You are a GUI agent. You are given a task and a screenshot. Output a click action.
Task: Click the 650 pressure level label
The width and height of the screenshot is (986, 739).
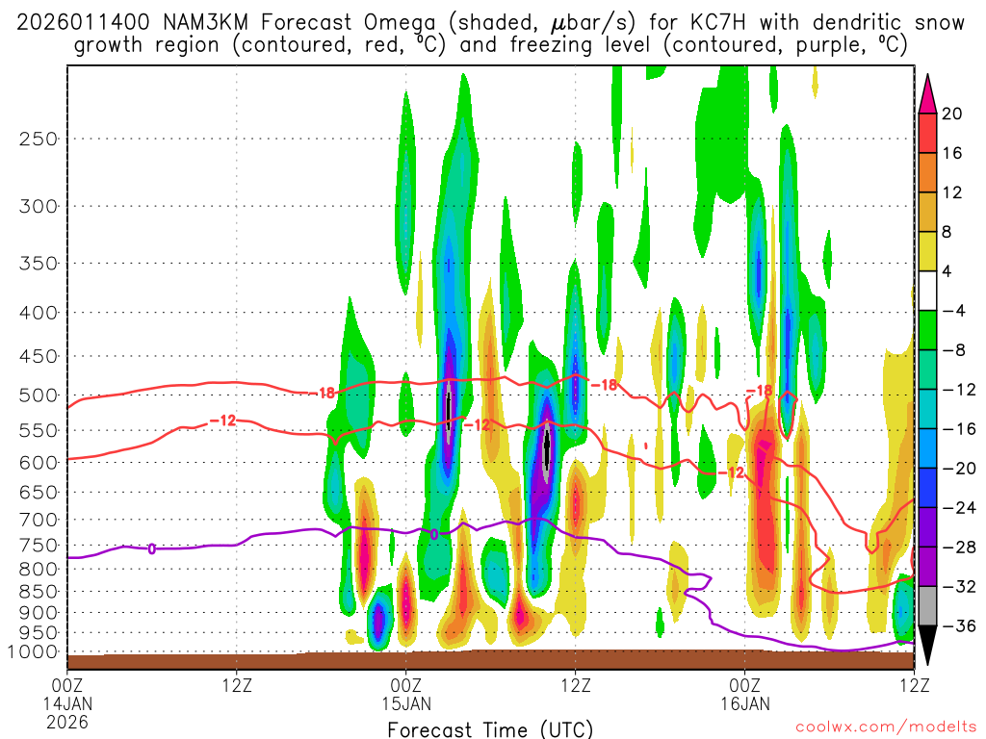[39, 492]
